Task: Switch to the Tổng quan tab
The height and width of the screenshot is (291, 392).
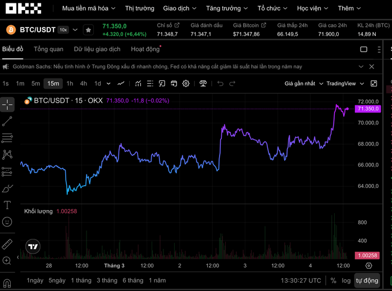Action: tap(48, 49)
